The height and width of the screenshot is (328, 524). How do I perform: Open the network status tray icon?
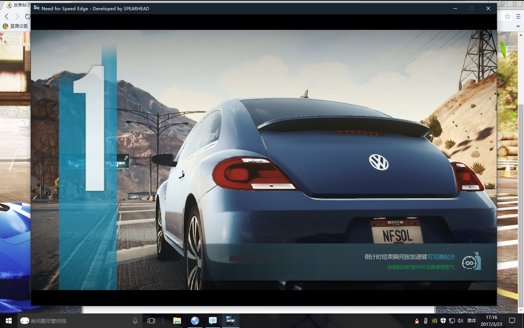click(452, 321)
